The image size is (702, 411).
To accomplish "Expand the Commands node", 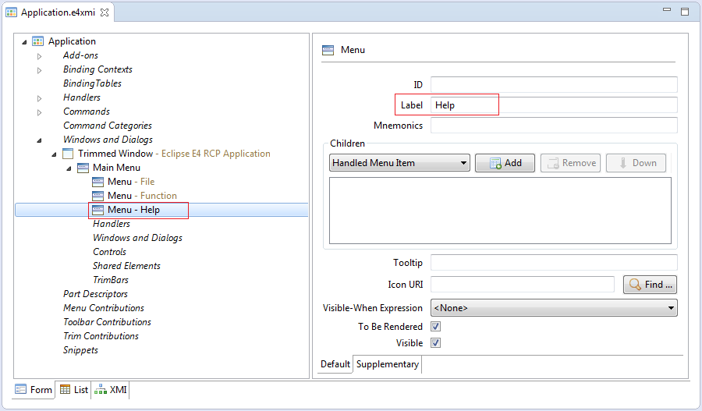I will pyautogui.click(x=40, y=112).
